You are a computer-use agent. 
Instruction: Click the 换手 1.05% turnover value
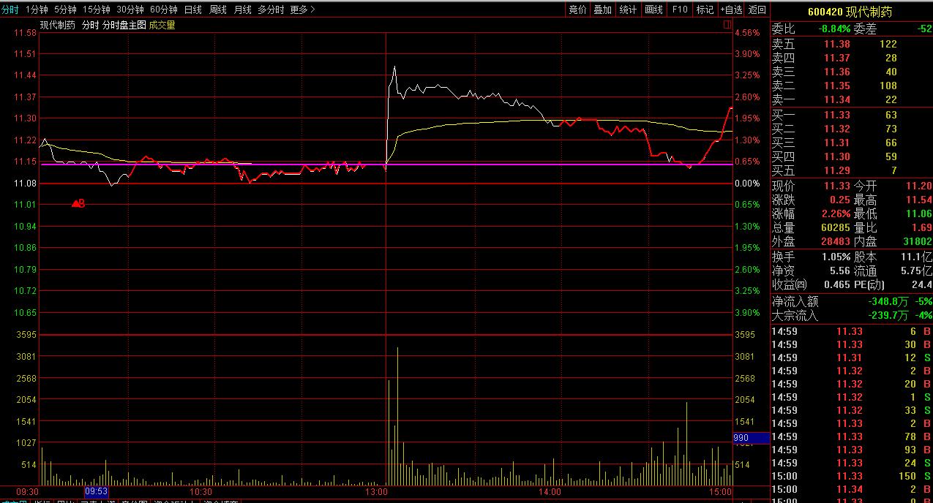click(836, 257)
